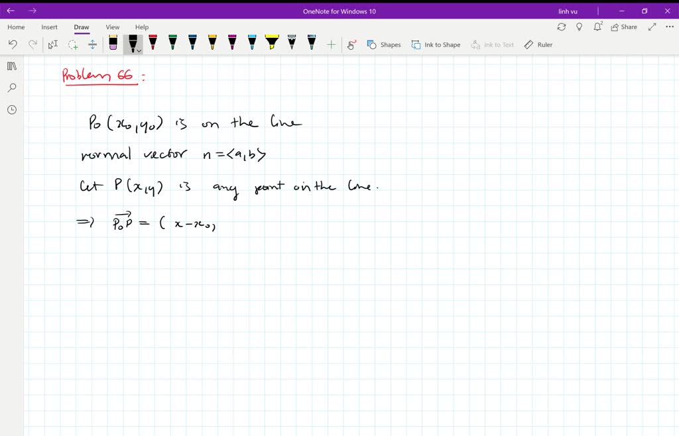
Task: Click the Share button
Action: click(x=622, y=27)
